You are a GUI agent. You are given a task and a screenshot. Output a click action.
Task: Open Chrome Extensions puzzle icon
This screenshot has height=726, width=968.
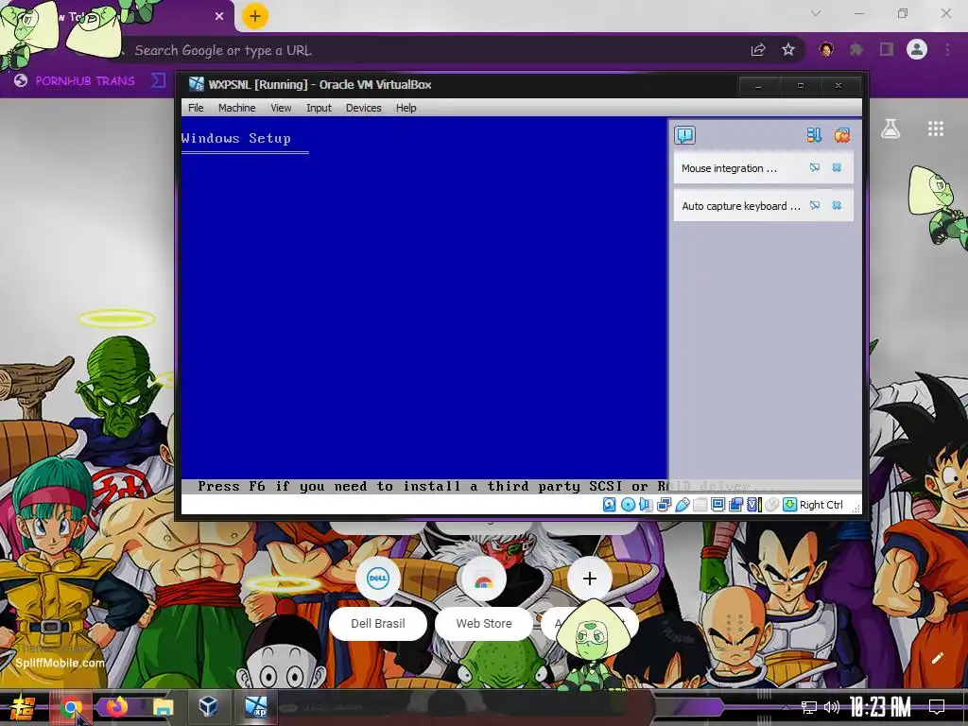coord(856,49)
